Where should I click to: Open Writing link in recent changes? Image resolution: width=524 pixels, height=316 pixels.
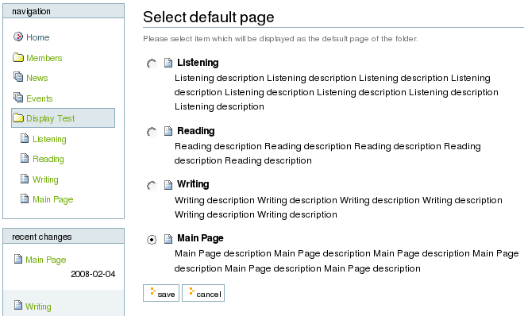(38, 306)
